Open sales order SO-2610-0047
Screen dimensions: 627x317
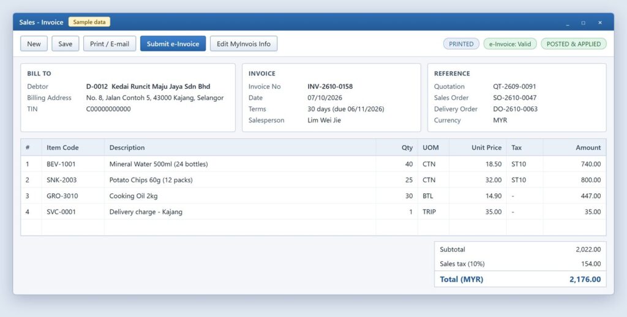coord(514,98)
